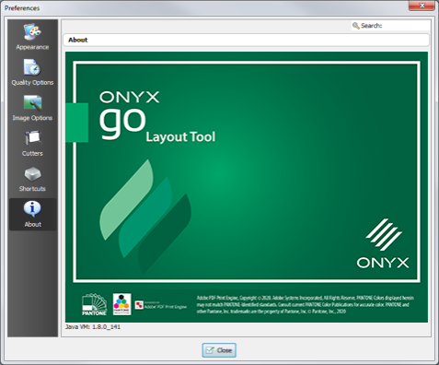The height and width of the screenshot is (365, 439).
Task: Open the Appearance preferences icon
Action: click(32, 31)
